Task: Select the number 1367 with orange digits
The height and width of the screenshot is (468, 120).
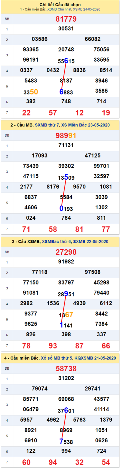Action: [66, 315]
